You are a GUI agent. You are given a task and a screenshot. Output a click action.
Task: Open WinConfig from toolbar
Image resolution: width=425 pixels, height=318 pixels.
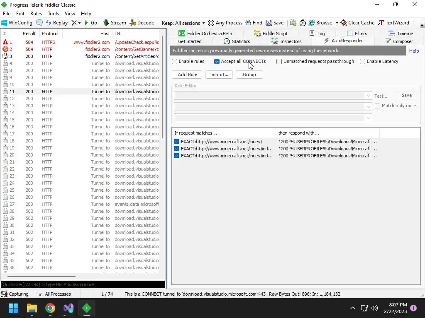coord(17,23)
